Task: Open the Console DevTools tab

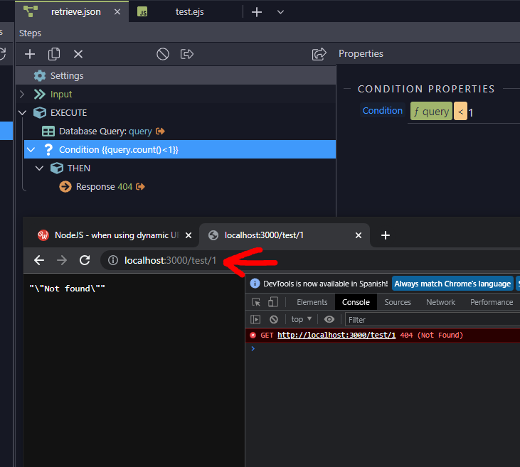Action: [356, 302]
